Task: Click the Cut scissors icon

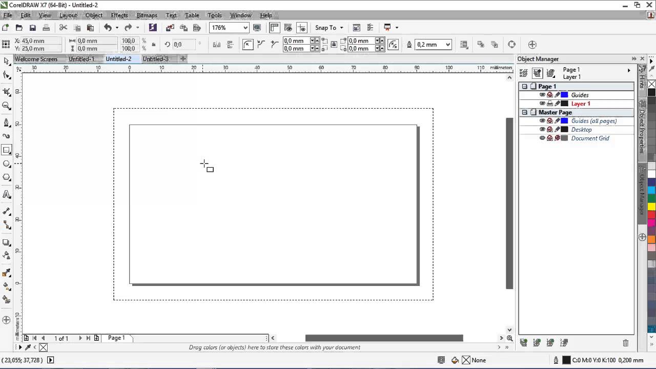Action: pos(64,28)
